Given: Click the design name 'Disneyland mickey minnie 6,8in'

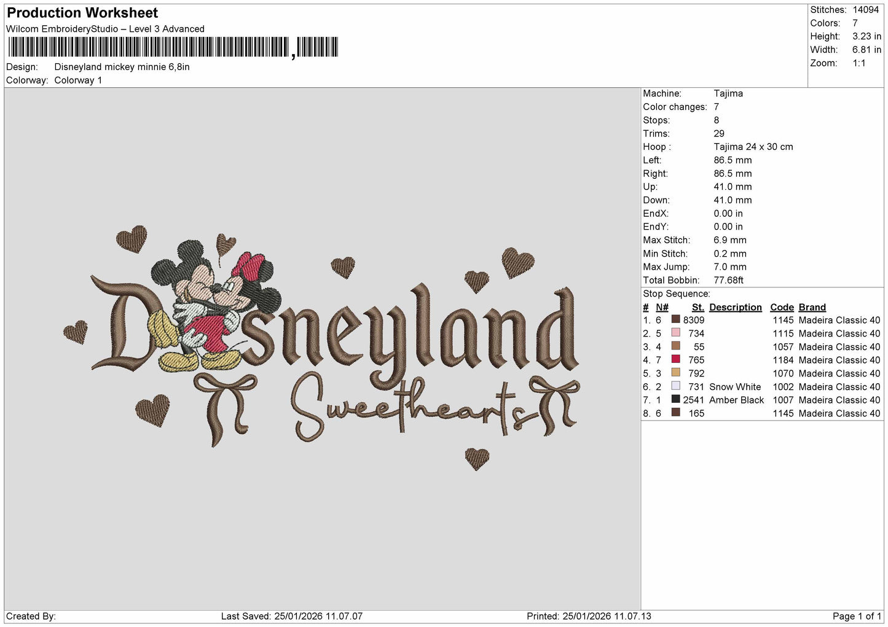Looking at the screenshot, I should pyautogui.click(x=122, y=67).
